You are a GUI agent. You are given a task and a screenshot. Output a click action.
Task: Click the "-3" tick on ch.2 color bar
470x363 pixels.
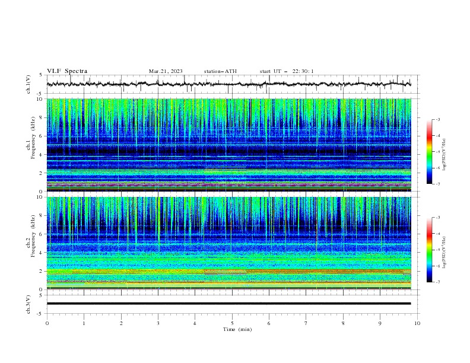pos(438,218)
